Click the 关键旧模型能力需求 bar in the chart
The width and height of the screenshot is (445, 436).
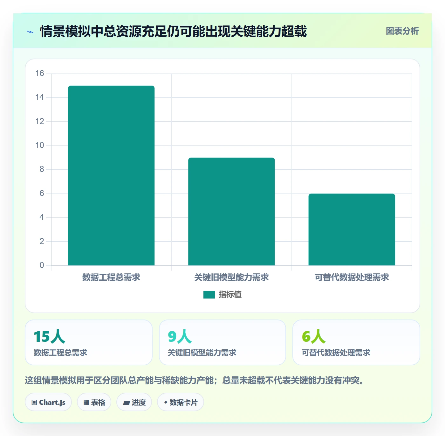pos(231,212)
